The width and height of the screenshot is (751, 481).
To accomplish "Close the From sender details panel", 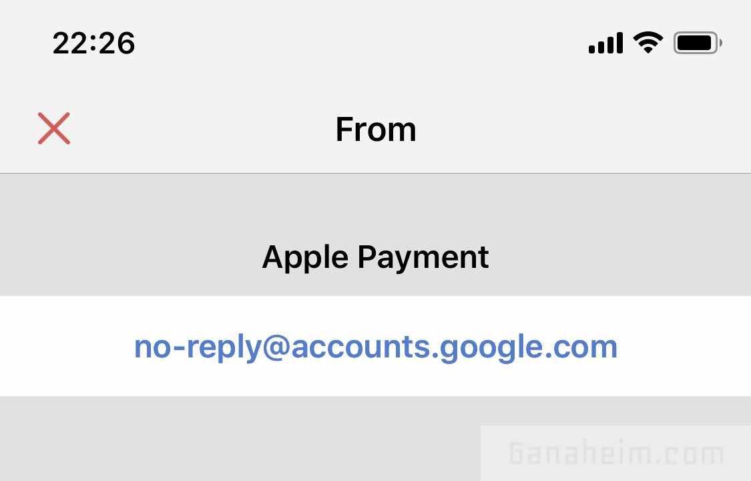I will point(54,128).
